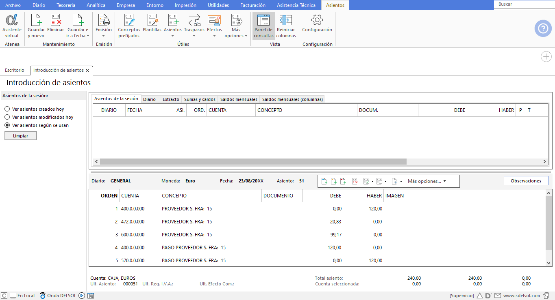This screenshot has width=555, height=300.
Task: Open the Asistencia Técnica ribbon tab
Action: tap(296, 5)
